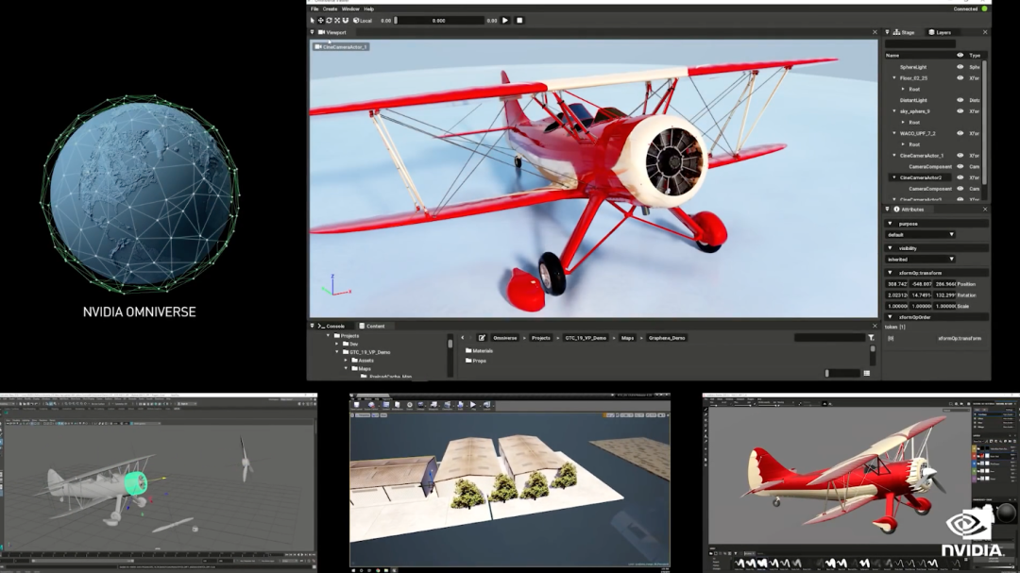Image resolution: width=1020 pixels, height=573 pixels.
Task: Activate the Scale tool in Omniverse toolbar
Action: pos(337,21)
